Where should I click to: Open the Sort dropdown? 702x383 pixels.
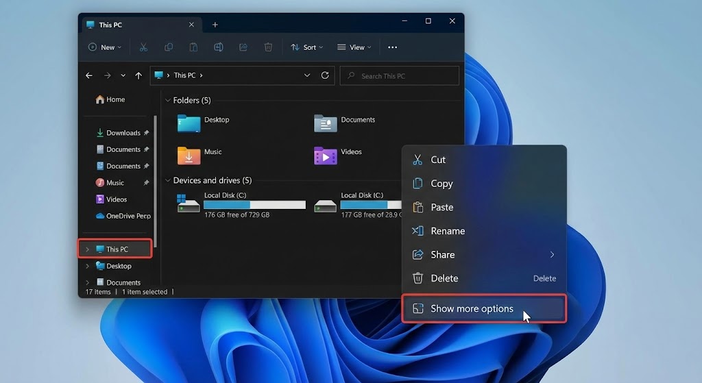point(304,47)
